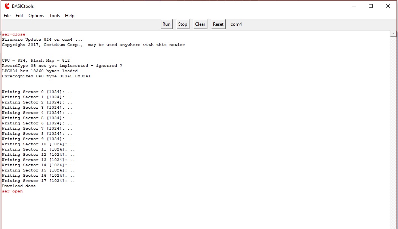Click the red ser-close line
The width and height of the screenshot is (398, 229).
[x=13, y=34]
